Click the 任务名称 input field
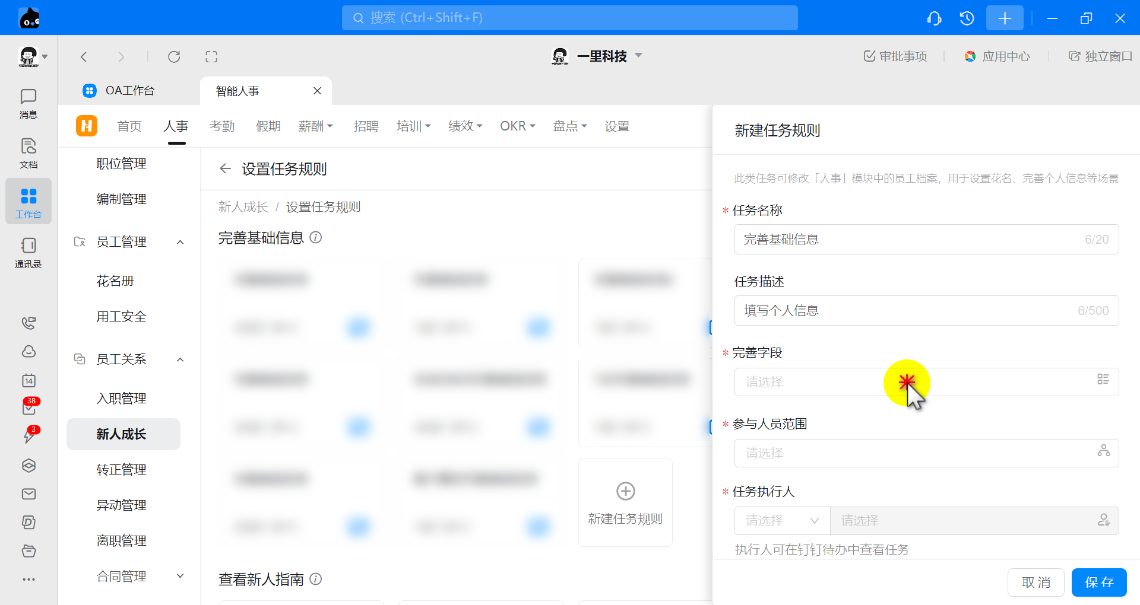The height and width of the screenshot is (605, 1140). click(908, 240)
